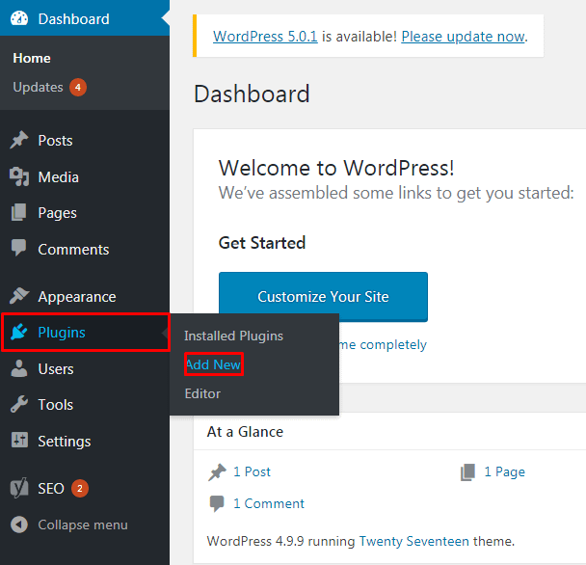This screenshot has height=565, width=586.
Task: Select Home in Dashboard submenu
Action: [x=32, y=58]
